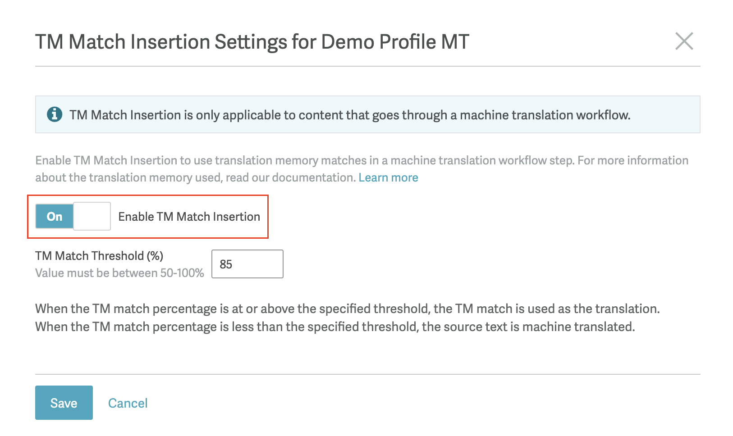
Task: Cancel the settings changes
Action: (x=128, y=403)
